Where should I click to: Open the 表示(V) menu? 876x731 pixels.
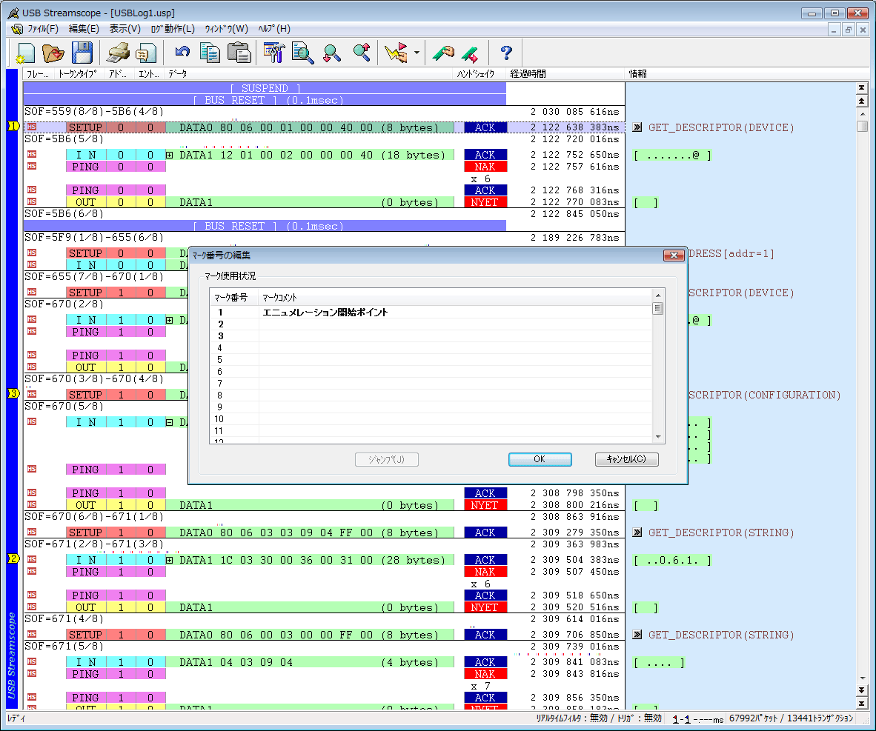[x=125, y=28]
